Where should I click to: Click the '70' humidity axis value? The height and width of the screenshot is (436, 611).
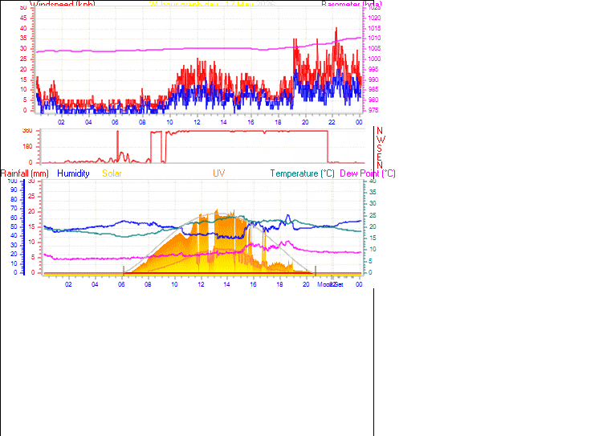pyautogui.click(x=14, y=209)
